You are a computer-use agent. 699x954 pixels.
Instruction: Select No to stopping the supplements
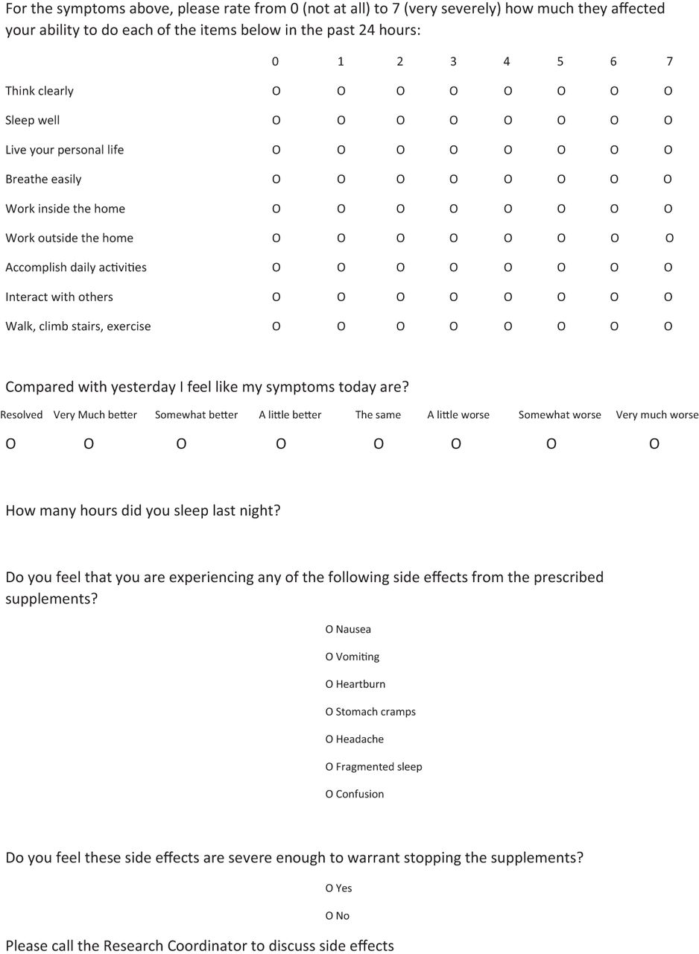[x=329, y=916]
